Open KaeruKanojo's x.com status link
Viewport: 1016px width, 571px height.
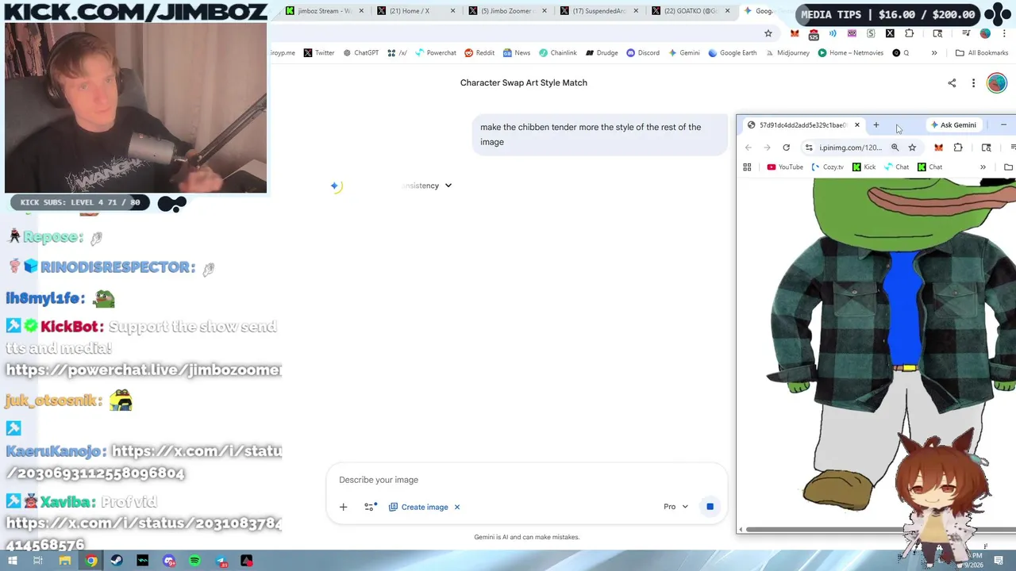coord(143,462)
